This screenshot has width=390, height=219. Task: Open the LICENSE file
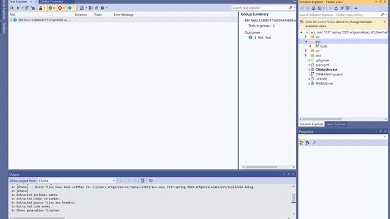tap(321, 79)
